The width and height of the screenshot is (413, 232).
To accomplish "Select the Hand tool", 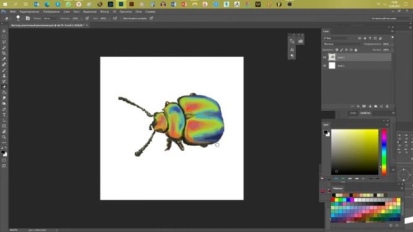I will pos(4,131).
